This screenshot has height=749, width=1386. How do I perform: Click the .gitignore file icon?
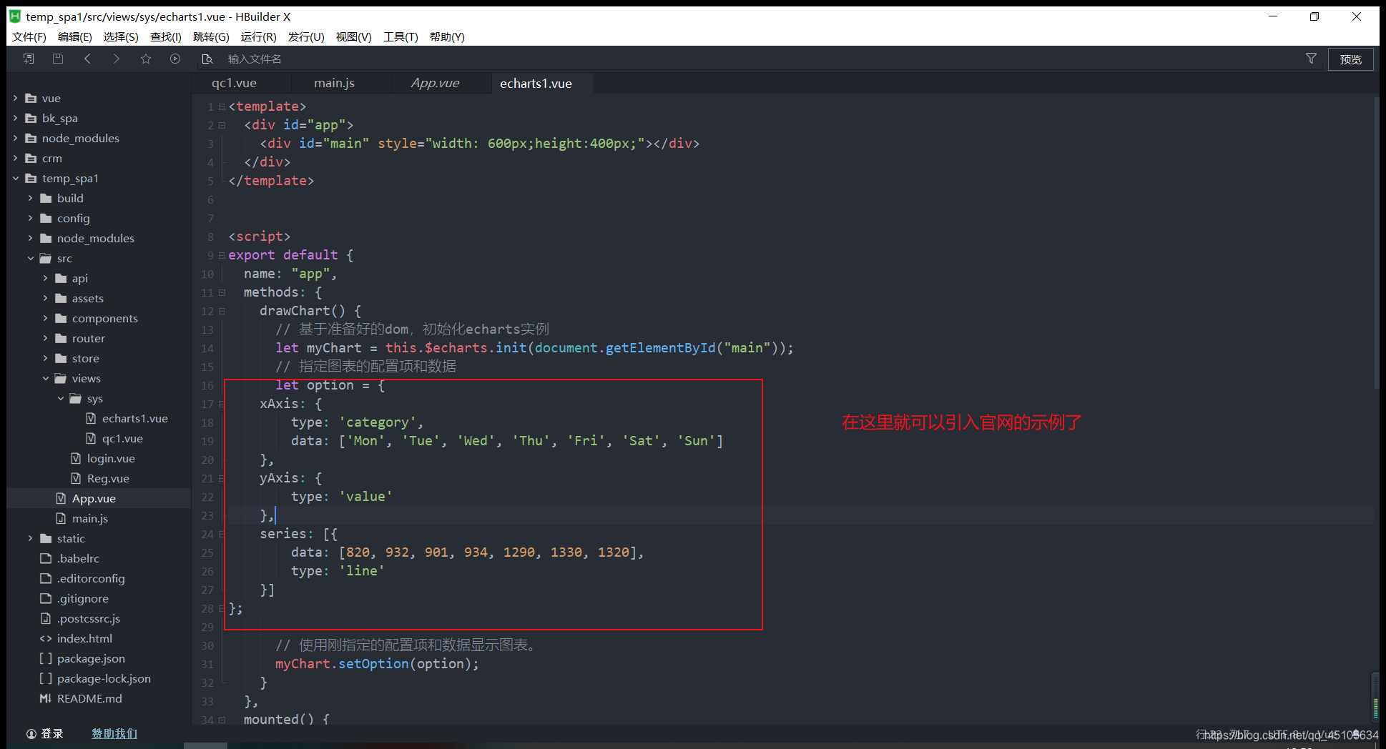click(x=46, y=598)
